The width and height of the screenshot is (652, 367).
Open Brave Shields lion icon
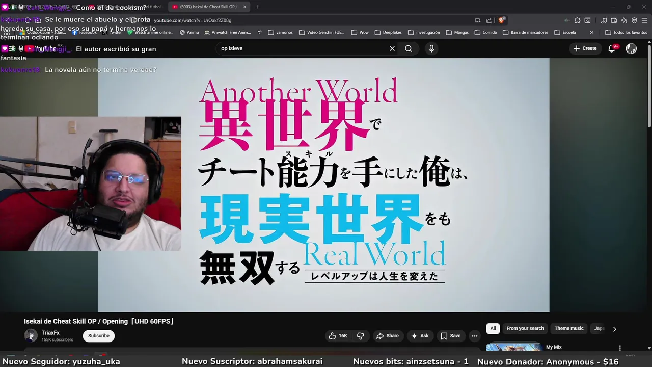click(502, 20)
